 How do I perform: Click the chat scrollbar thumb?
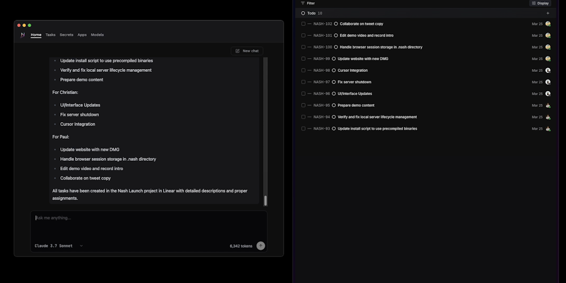[265, 201]
